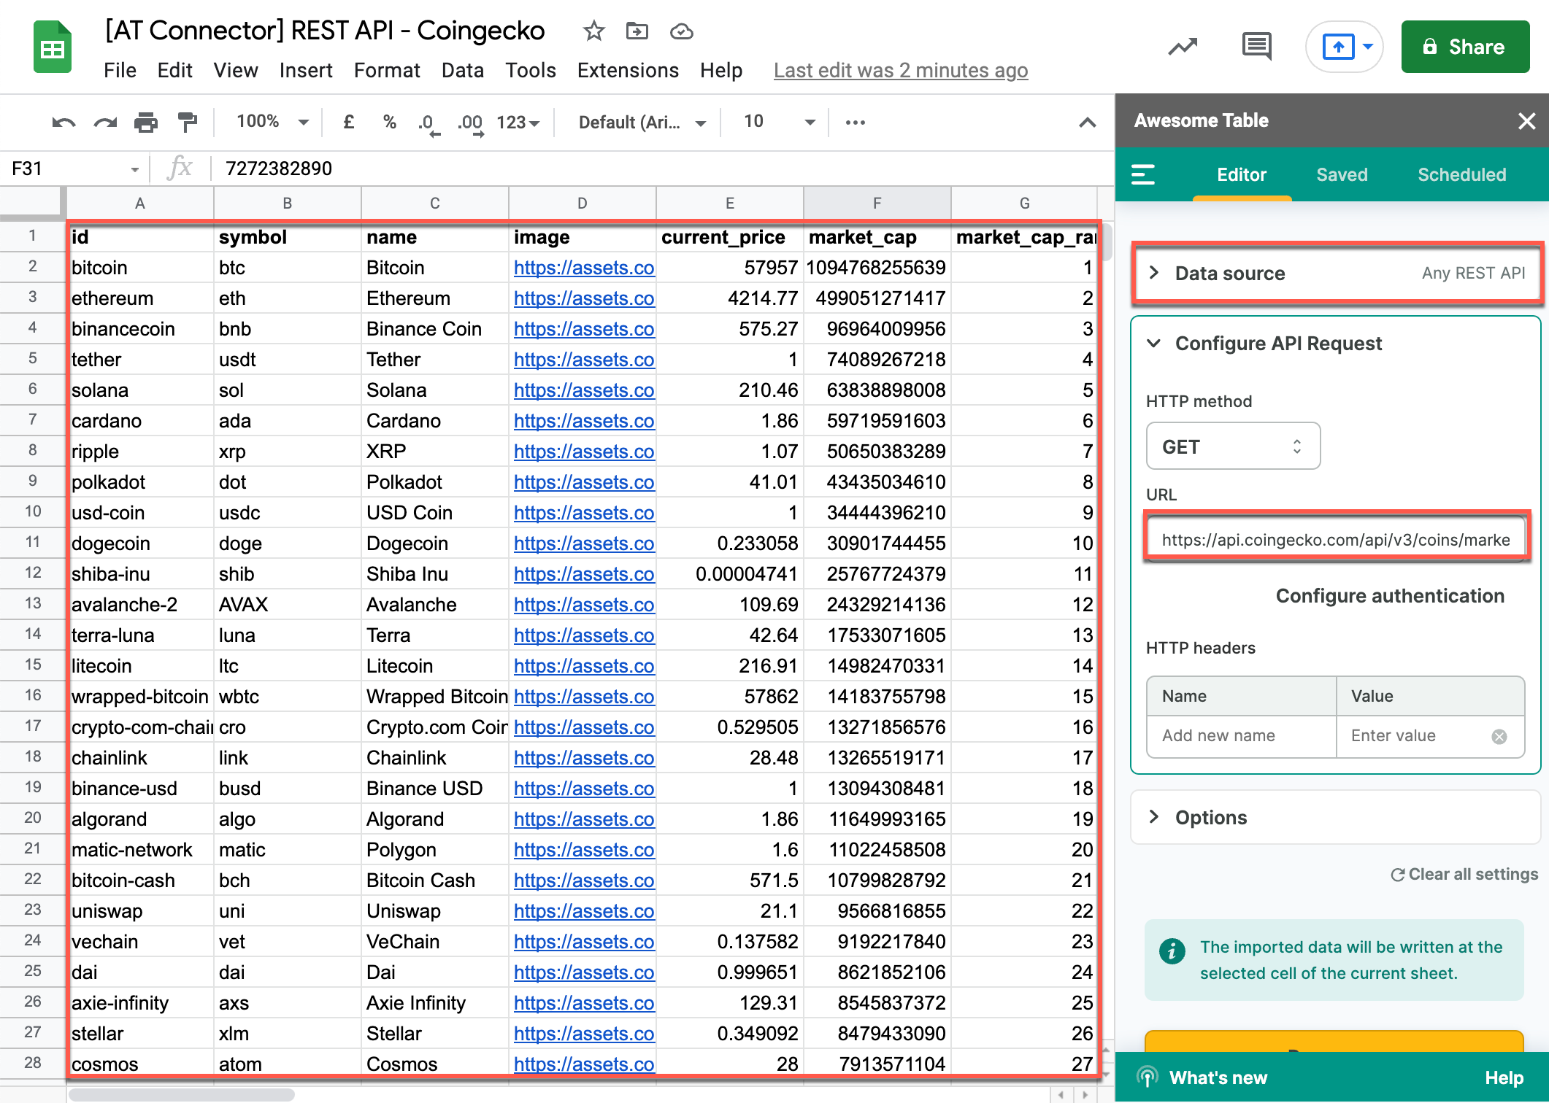Screen dimensions: 1549x1103
Task: Switch to the Saved tab
Action: click(1342, 174)
